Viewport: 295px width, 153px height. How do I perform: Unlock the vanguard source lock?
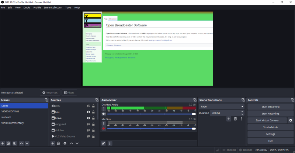click(93, 124)
